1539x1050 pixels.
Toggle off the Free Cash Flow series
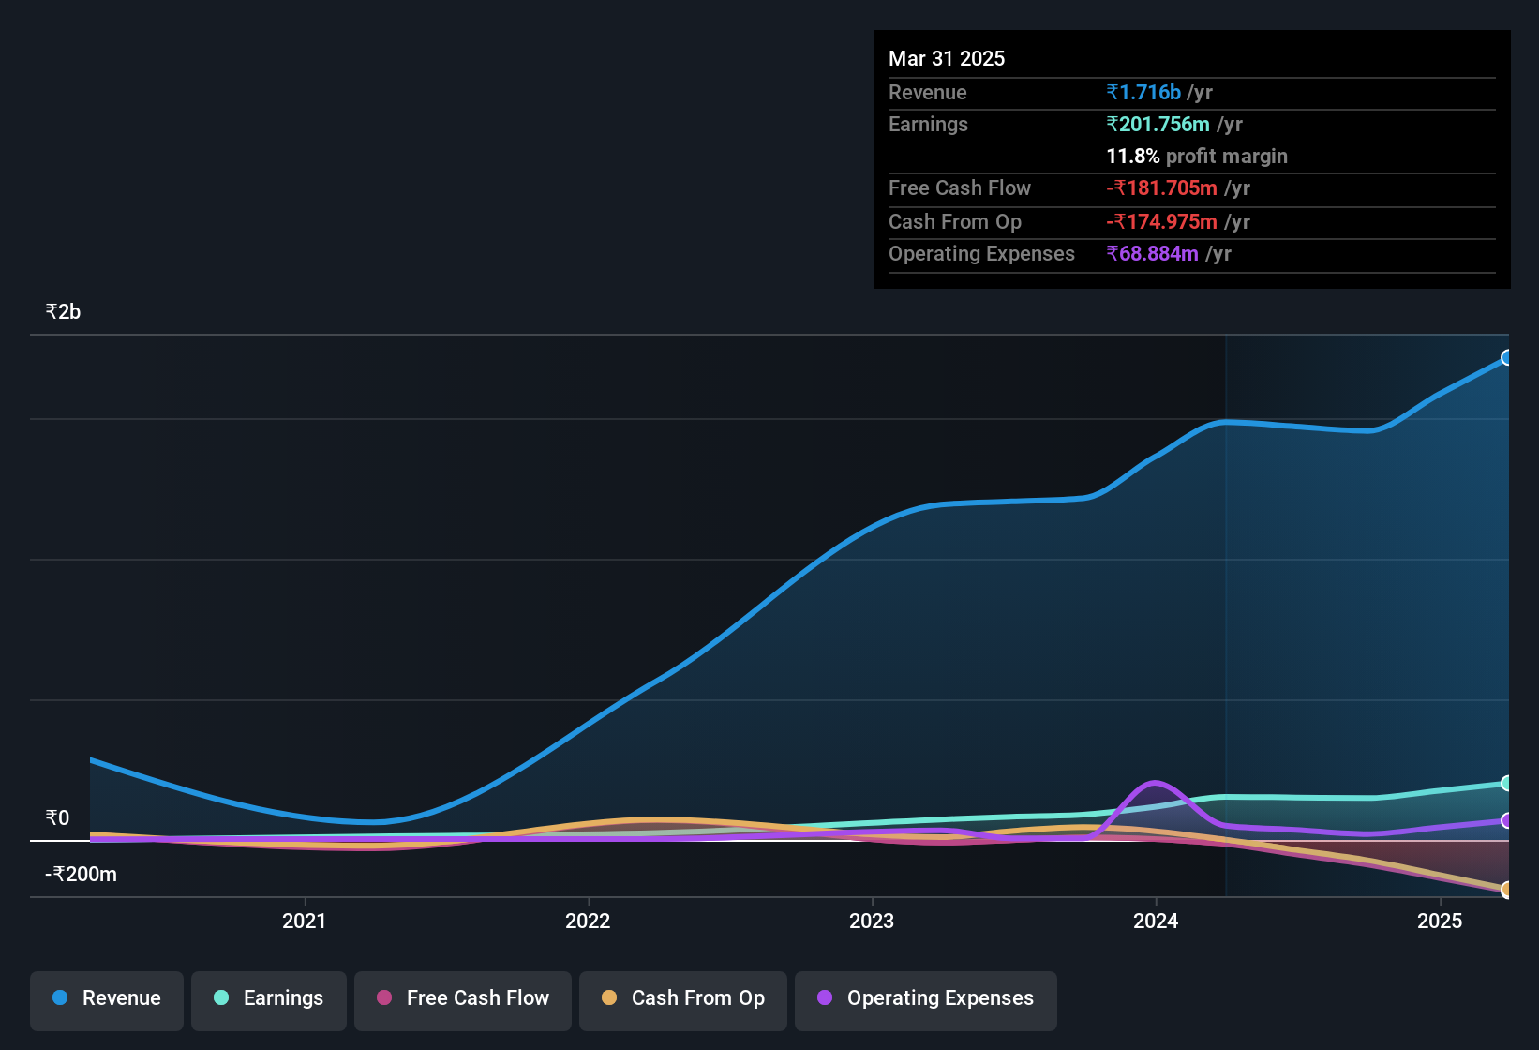[x=462, y=1000]
